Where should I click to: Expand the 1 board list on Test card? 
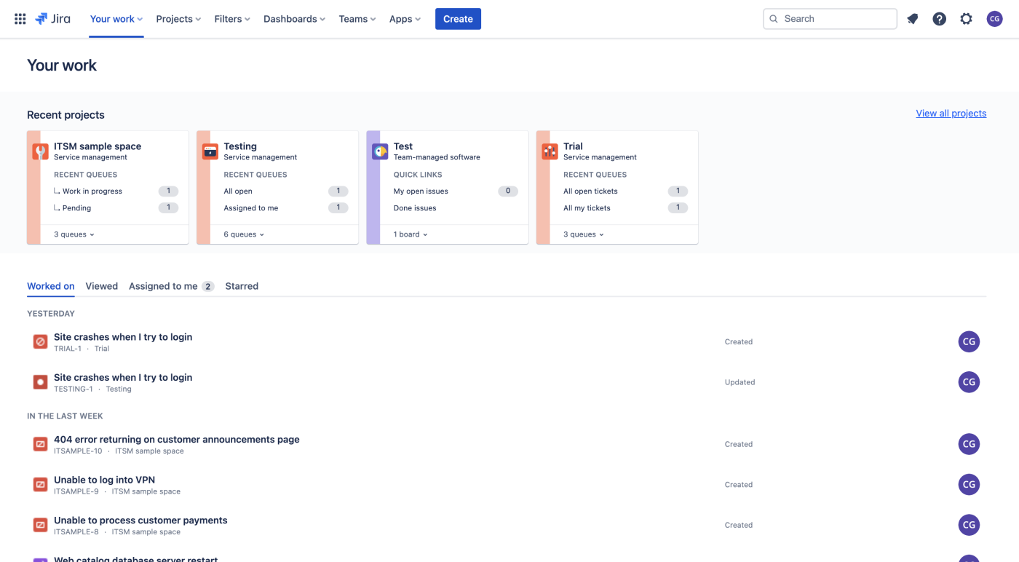tap(411, 234)
